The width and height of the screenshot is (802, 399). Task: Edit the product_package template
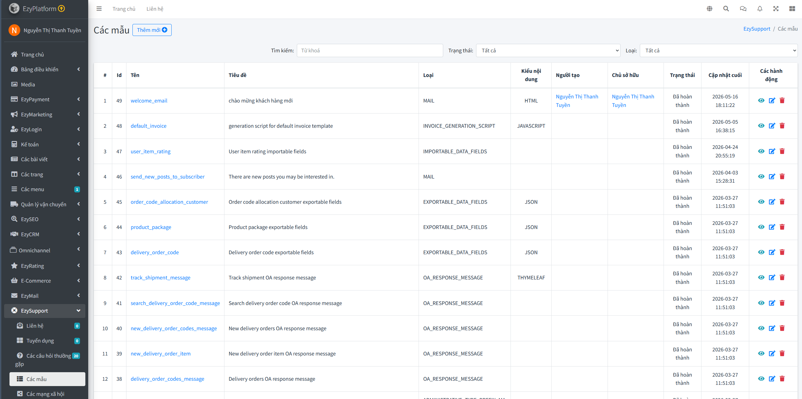tap(772, 227)
